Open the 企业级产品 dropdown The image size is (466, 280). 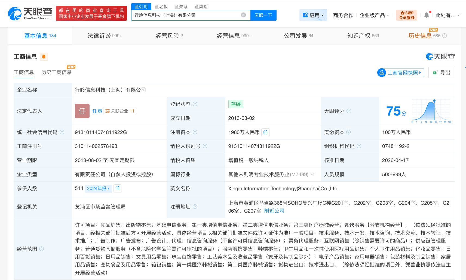374,15
